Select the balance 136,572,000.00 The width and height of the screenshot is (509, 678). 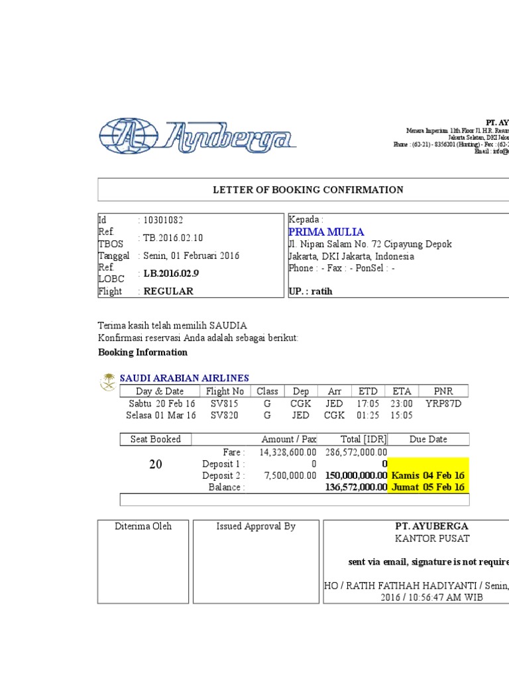[356, 487]
